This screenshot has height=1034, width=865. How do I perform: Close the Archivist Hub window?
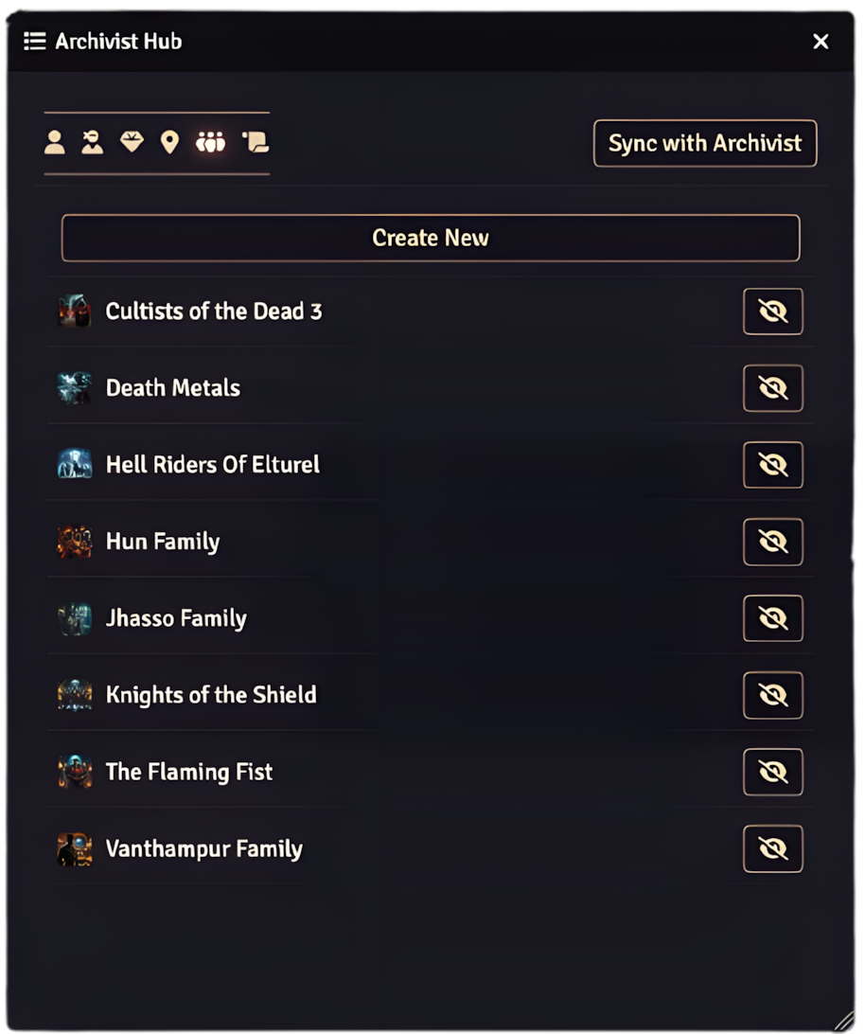point(821,42)
